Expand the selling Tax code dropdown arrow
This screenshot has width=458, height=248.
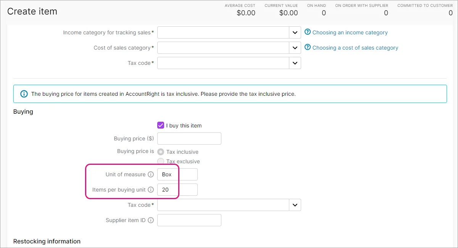point(295,63)
